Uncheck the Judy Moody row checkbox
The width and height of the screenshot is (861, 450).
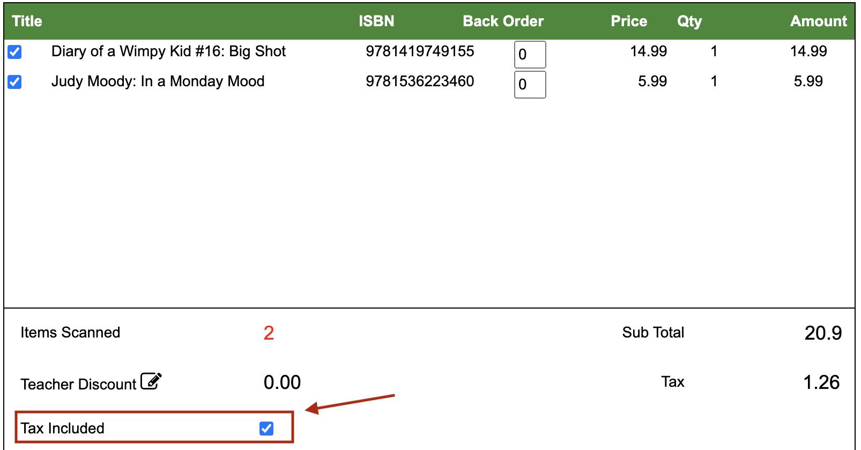[14, 82]
